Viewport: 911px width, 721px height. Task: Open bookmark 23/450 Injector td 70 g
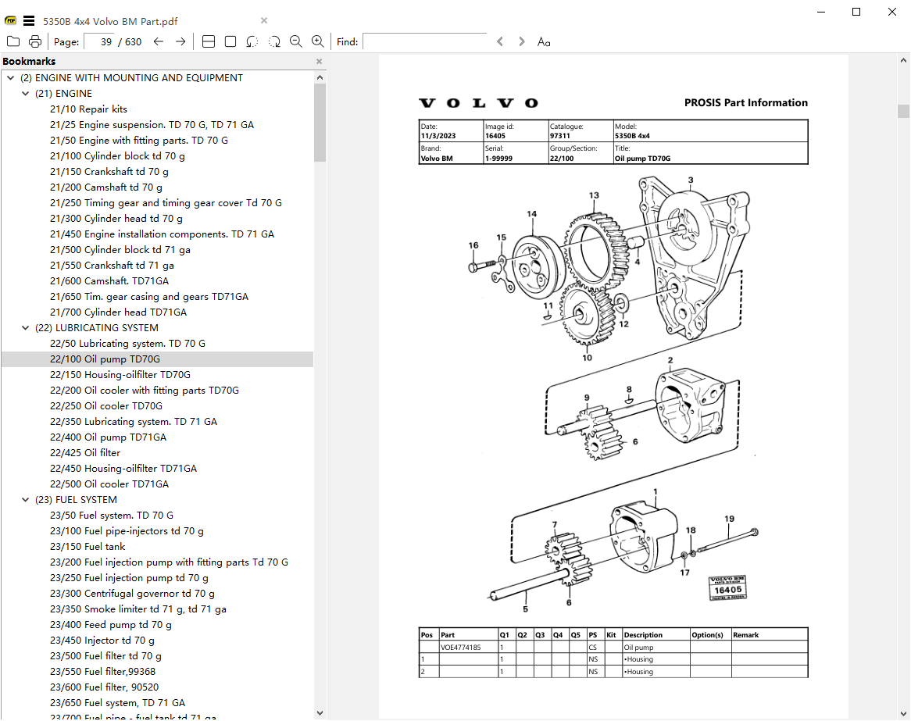(x=102, y=641)
